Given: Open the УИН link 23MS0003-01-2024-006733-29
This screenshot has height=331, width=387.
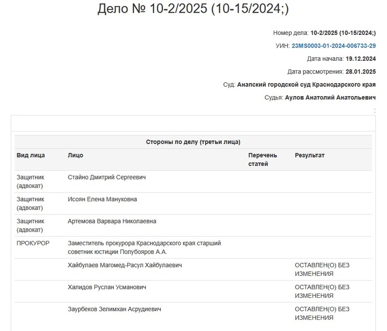Looking at the screenshot, I should [333, 46].
